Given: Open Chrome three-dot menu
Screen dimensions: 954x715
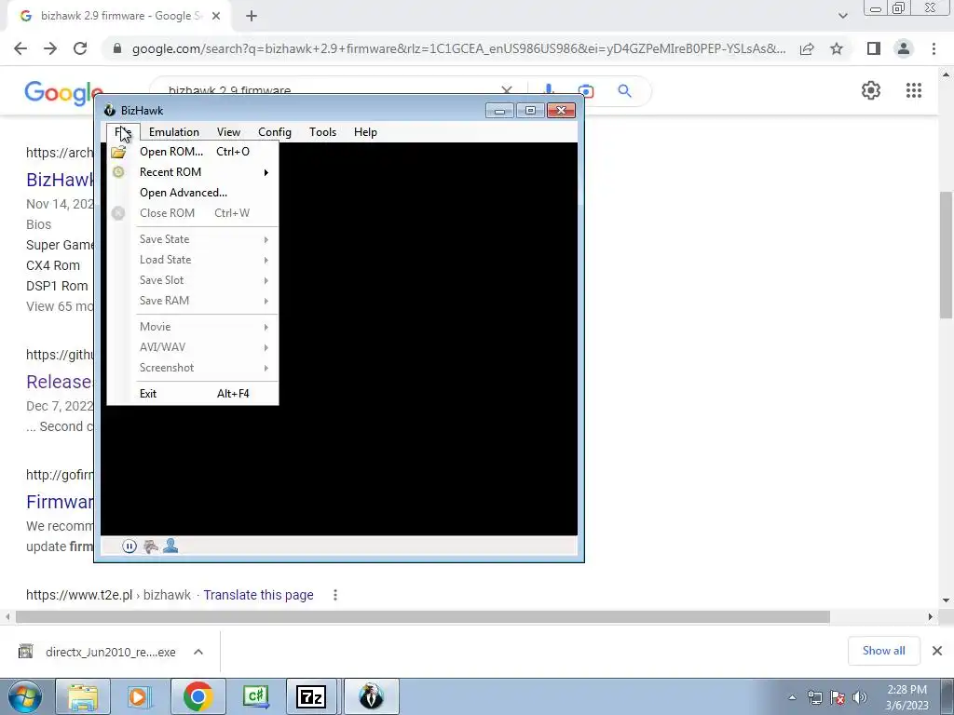Looking at the screenshot, I should pyautogui.click(x=934, y=48).
